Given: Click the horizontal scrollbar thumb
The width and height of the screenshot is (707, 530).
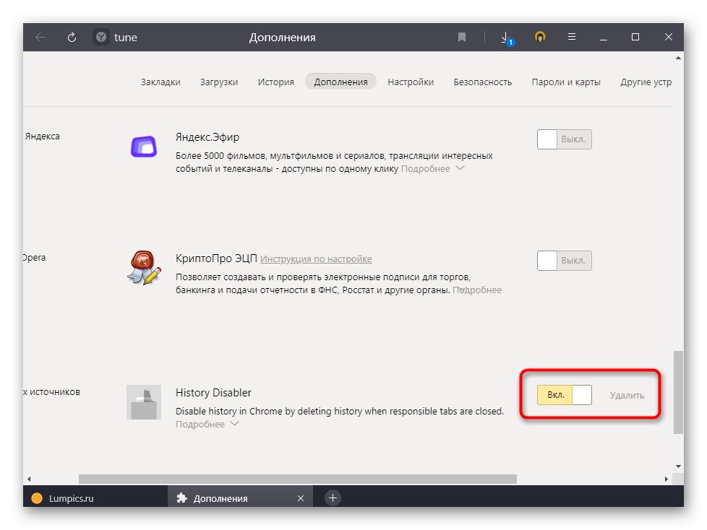Looking at the screenshot, I should (x=298, y=479).
